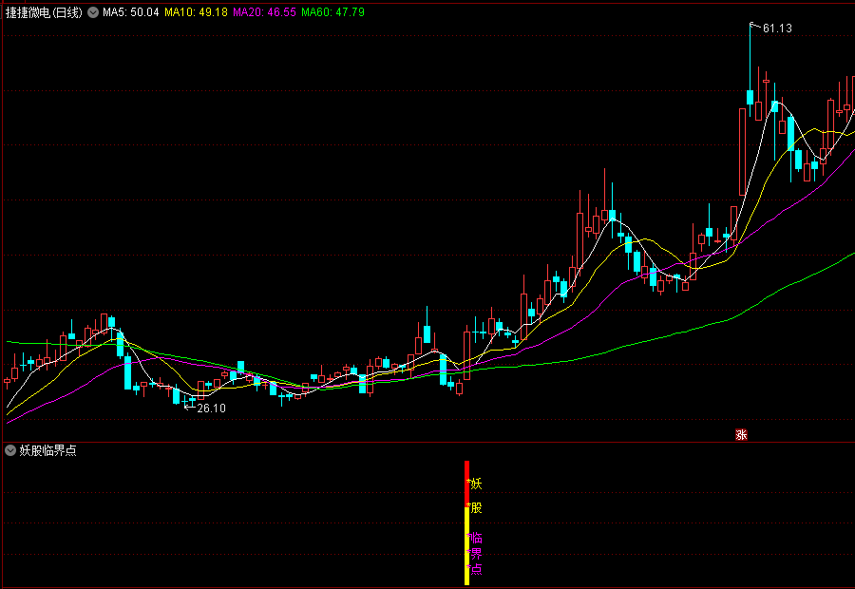Click the MA60: 47.79 label
This screenshot has height=589, width=855.
click(332, 12)
